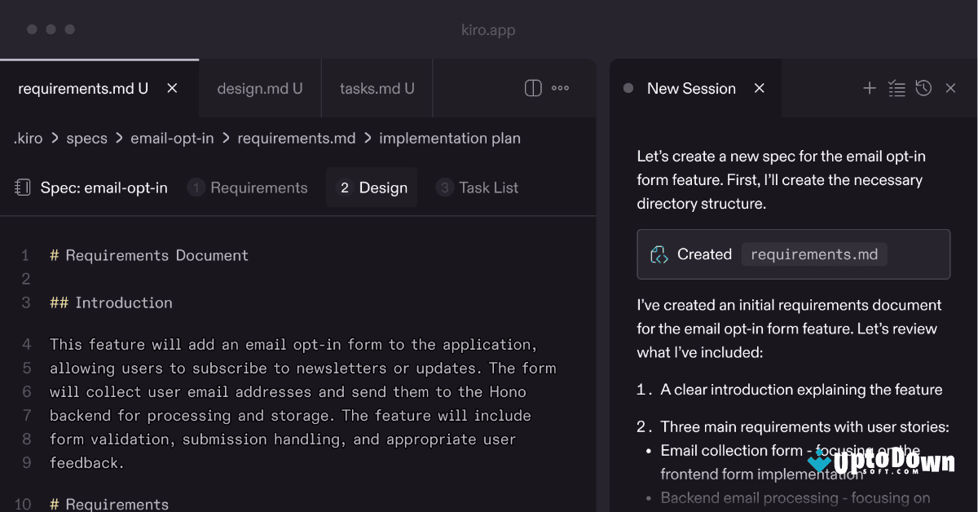Enable the Task List phase

tap(477, 188)
